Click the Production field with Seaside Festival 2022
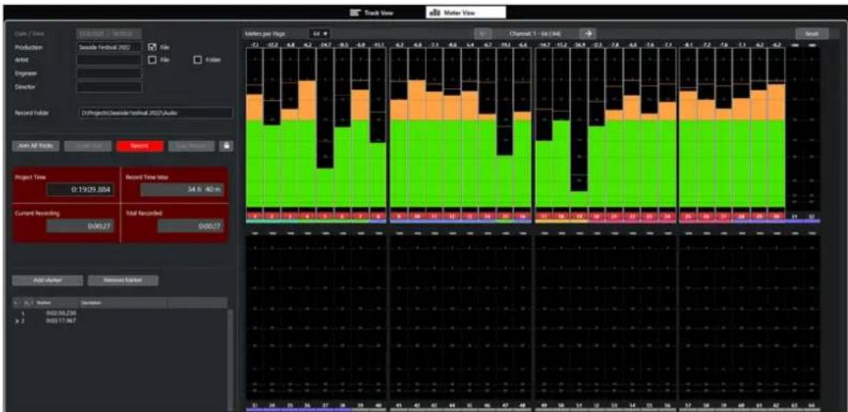Viewport: 848px width, 412px height. (x=109, y=47)
